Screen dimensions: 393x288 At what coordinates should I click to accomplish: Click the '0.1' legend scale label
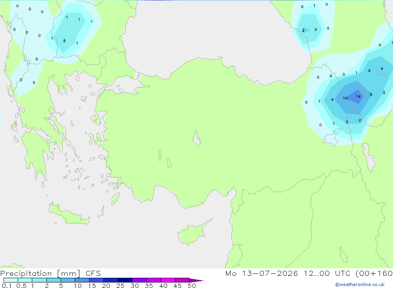point(7,286)
